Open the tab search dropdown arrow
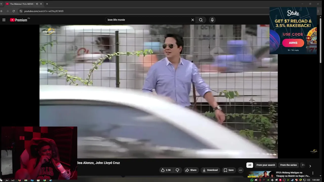The height and width of the screenshot is (182, 324). pos(1,4)
